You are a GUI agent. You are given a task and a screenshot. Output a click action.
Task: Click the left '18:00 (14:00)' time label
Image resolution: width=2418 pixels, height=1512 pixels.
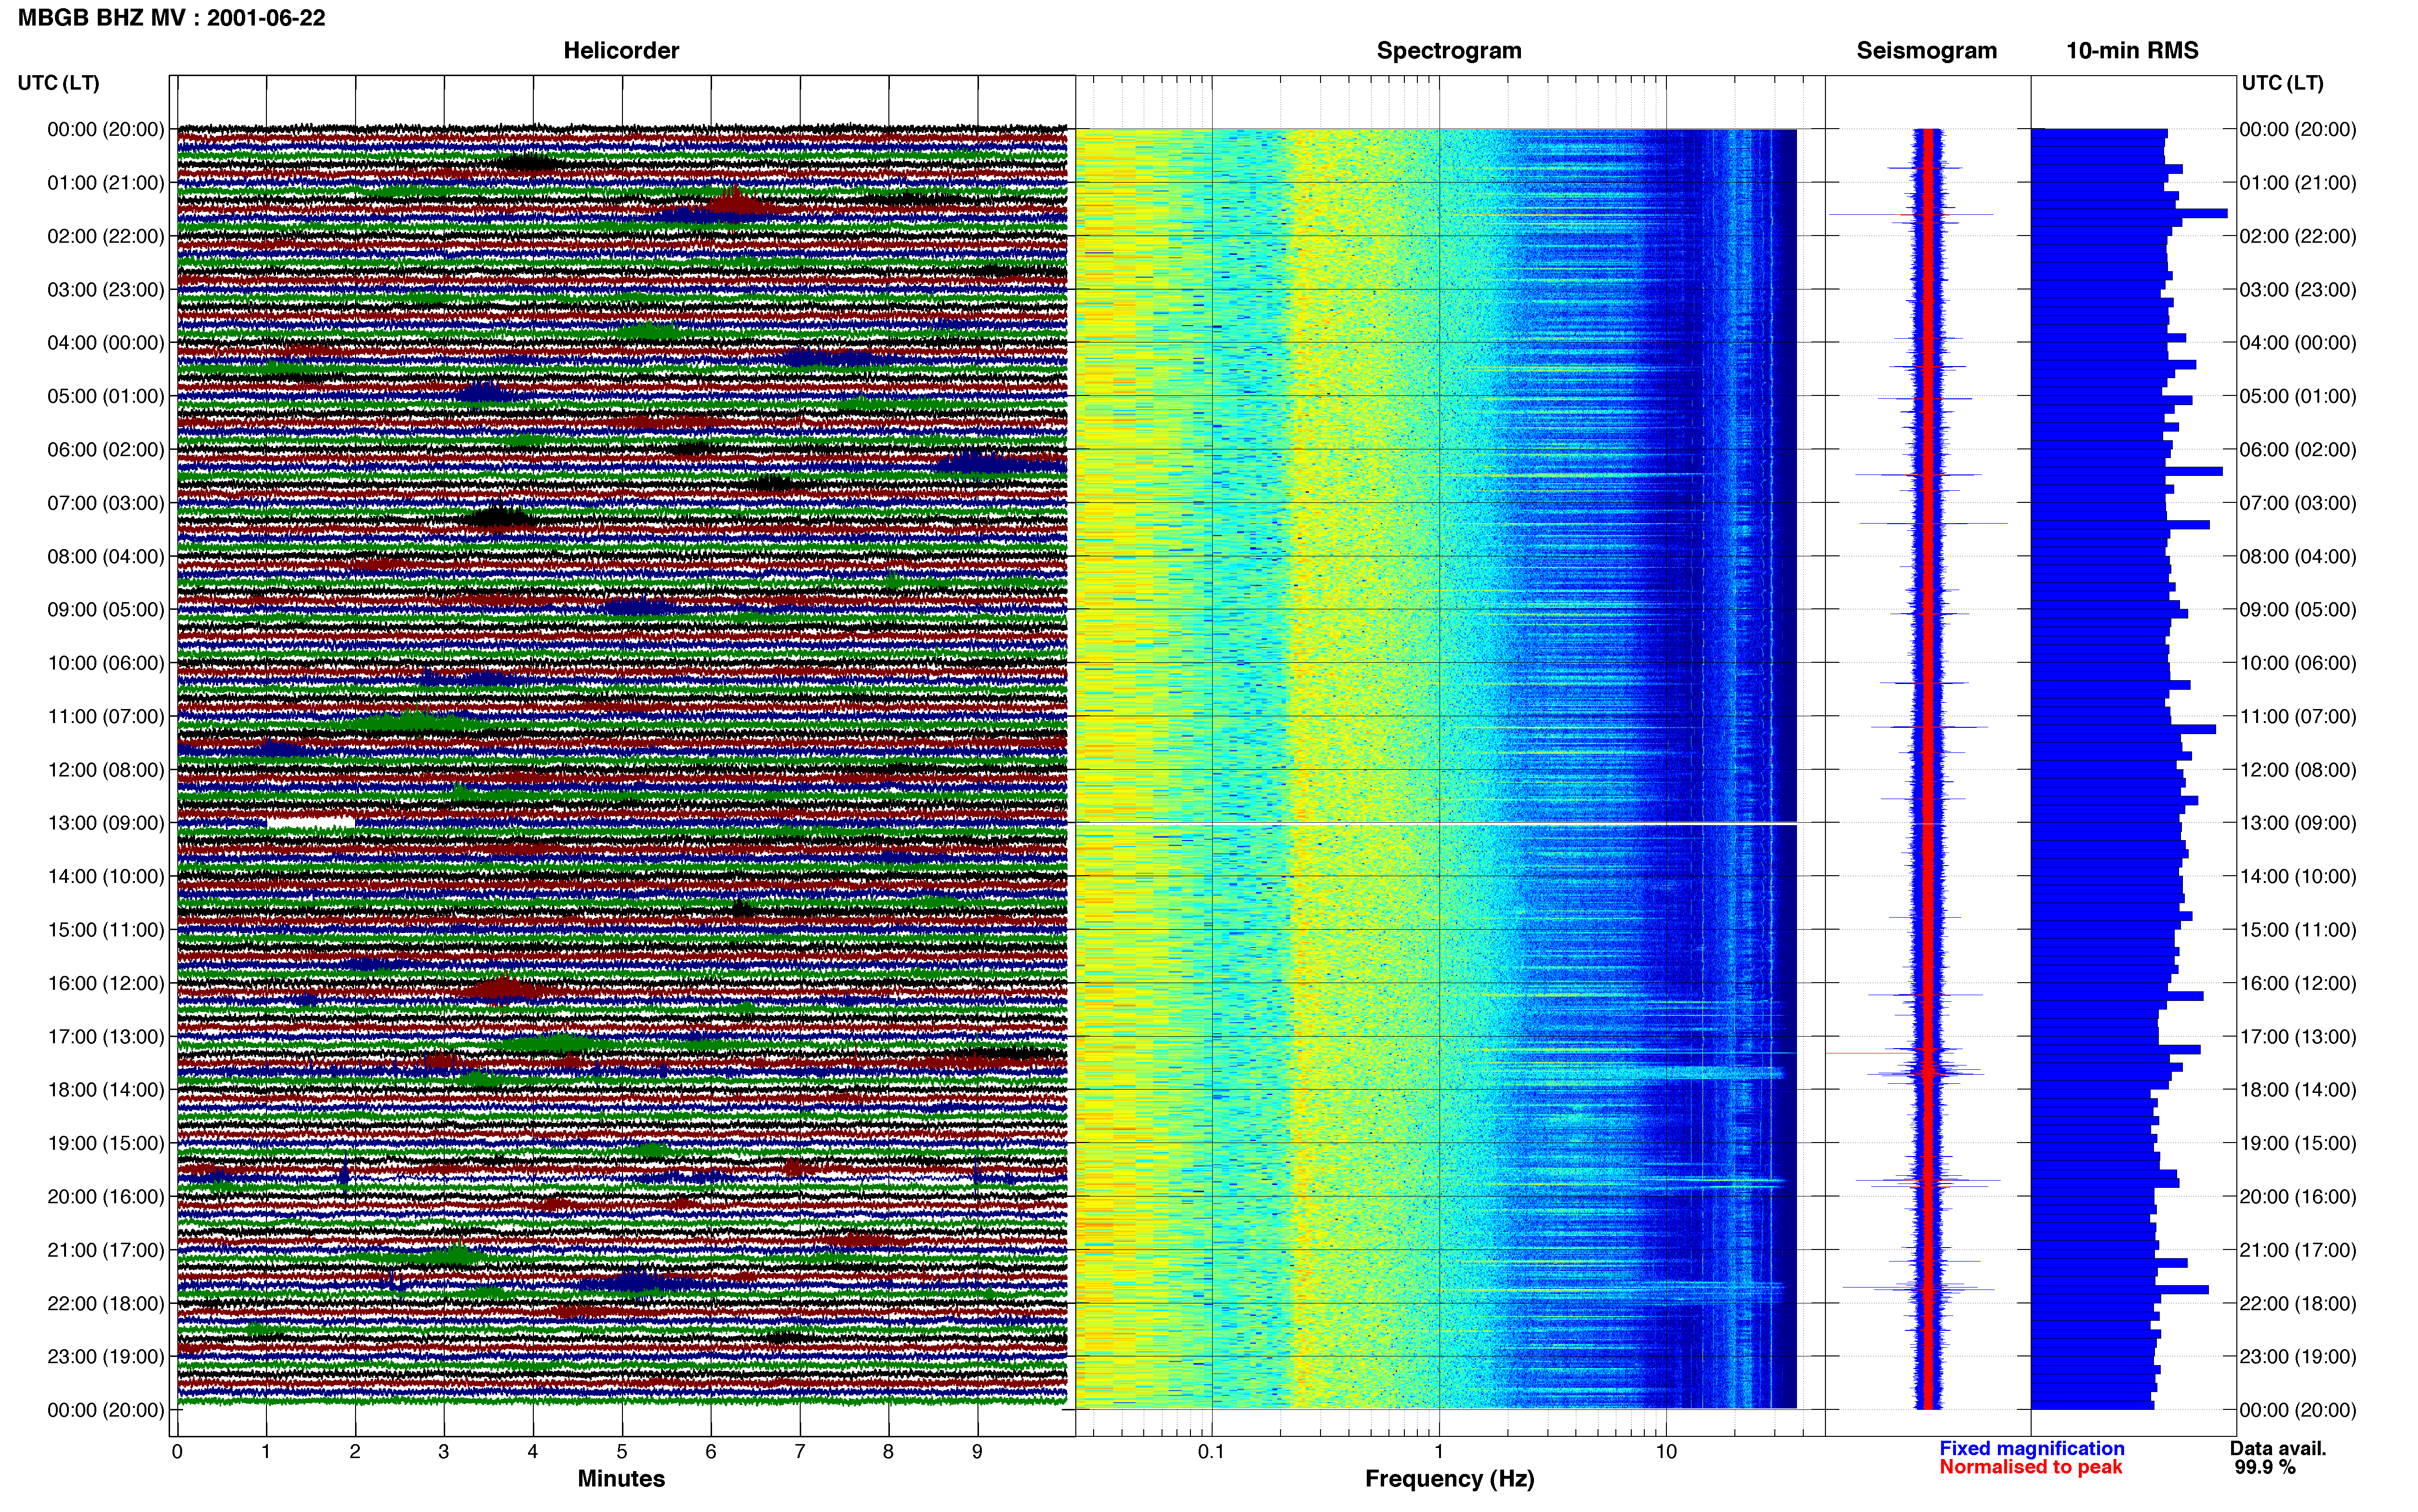click(106, 1090)
